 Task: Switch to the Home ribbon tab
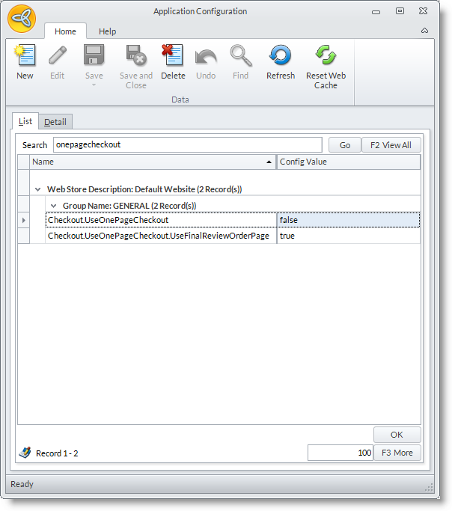point(65,31)
